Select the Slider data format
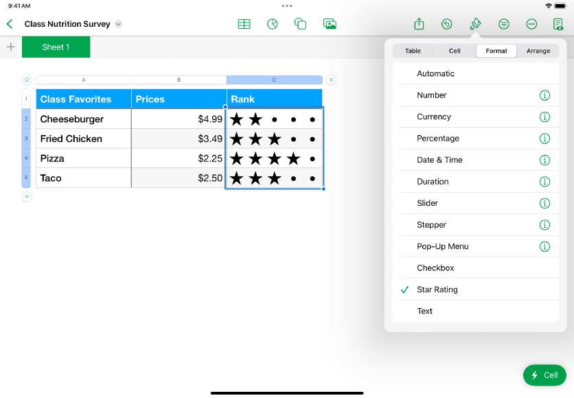 tap(427, 203)
